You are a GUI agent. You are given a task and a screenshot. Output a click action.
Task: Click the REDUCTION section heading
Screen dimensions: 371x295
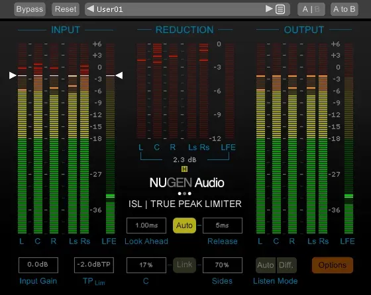pos(185,30)
